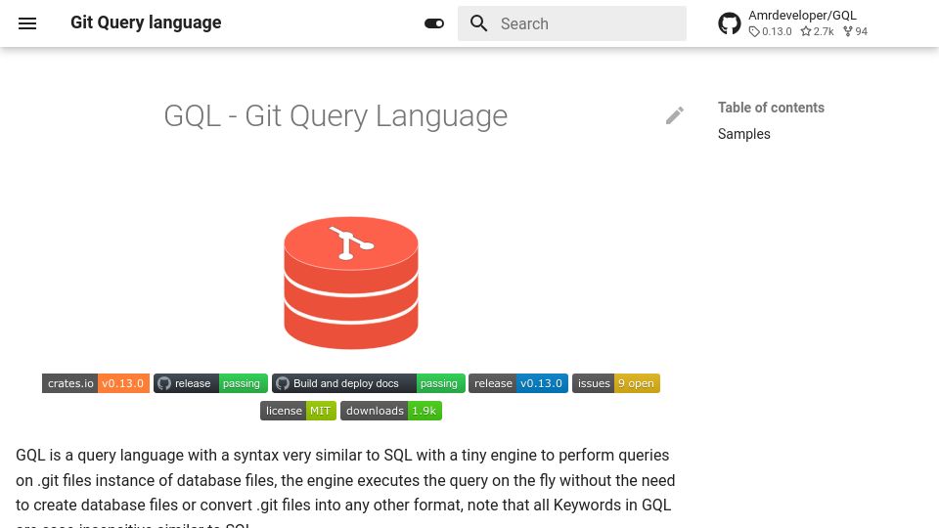Focus the Search input field
Image resolution: width=939 pixels, height=528 pixels.
click(x=572, y=23)
